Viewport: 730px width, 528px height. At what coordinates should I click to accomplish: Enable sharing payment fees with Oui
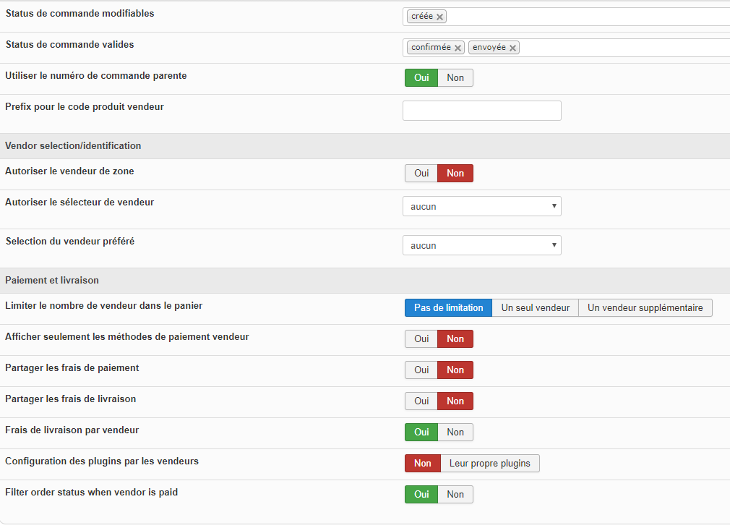421,370
